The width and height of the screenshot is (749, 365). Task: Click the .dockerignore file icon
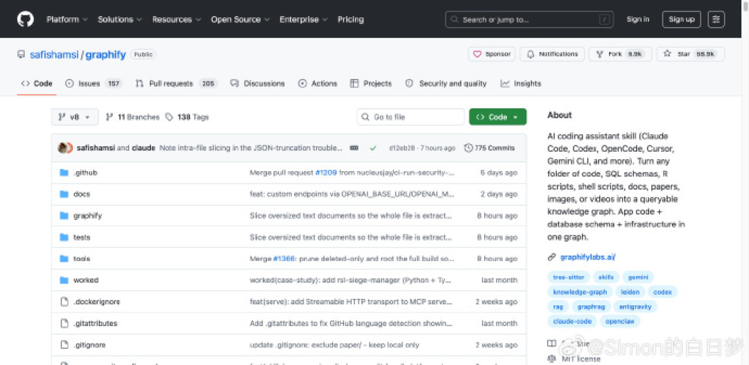pyautogui.click(x=64, y=301)
